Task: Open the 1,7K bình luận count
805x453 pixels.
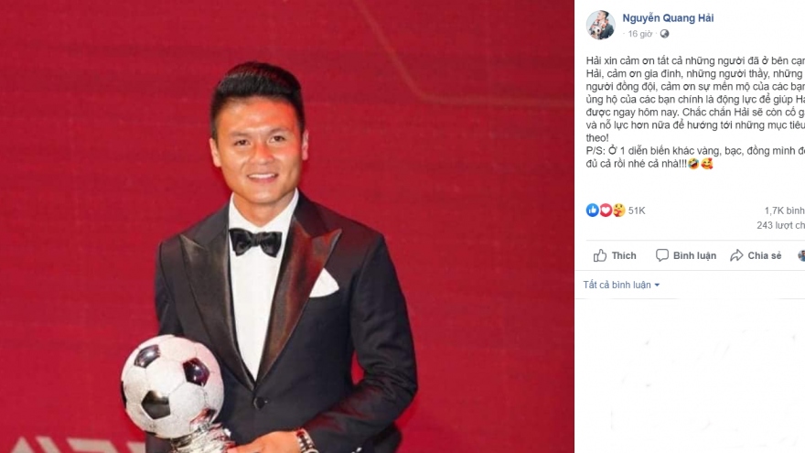Action: coord(785,210)
